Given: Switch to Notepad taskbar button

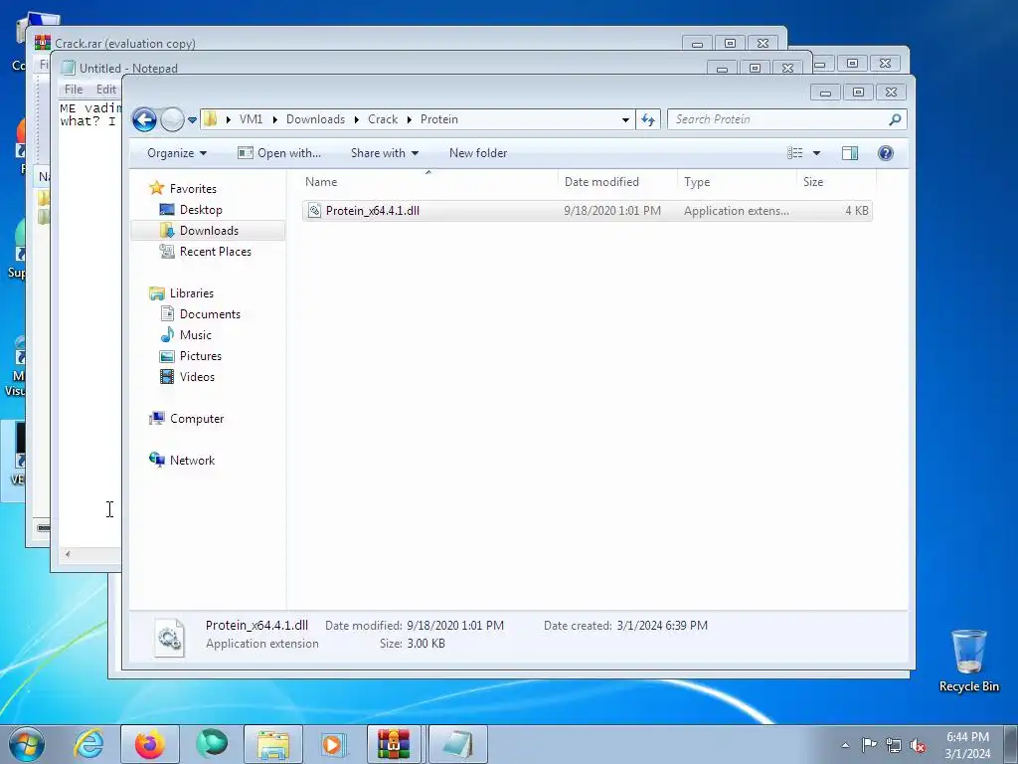Looking at the screenshot, I should point(457,744).
